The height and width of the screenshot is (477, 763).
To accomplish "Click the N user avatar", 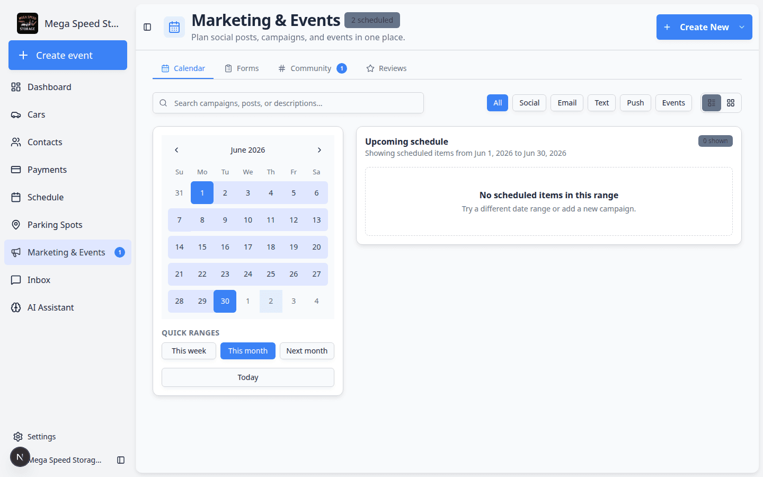I will [x=20, y=457].
